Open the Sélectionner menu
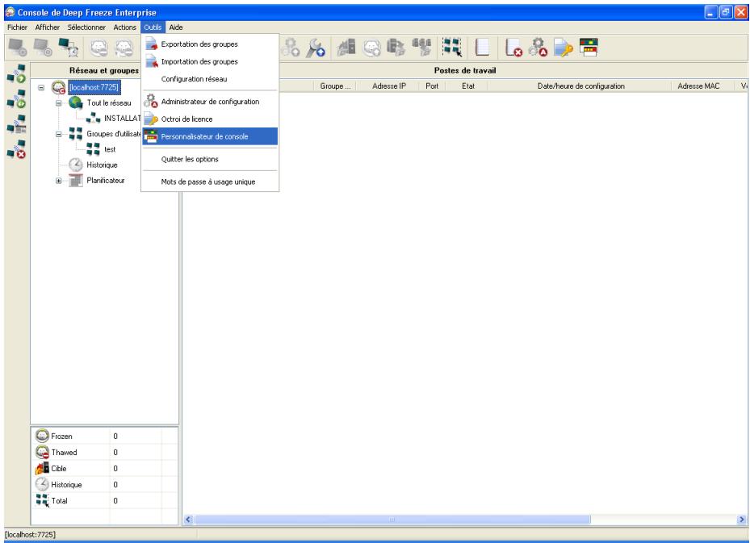 pyautogui.click(x=86, y=27)
